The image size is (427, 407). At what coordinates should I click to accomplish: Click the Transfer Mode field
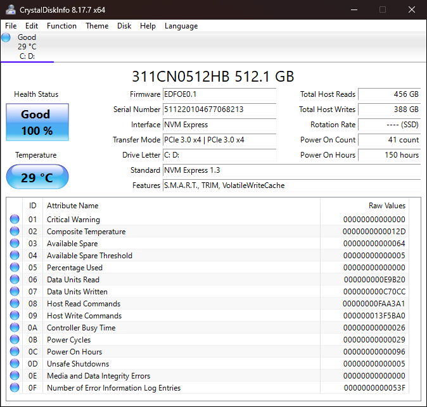(219, 140)
